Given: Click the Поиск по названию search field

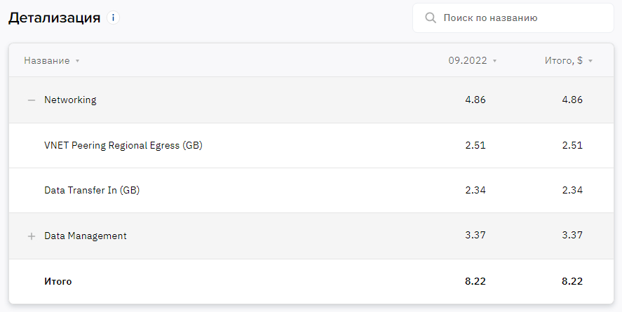Looking at the screenshot, I should coord(513,18).
